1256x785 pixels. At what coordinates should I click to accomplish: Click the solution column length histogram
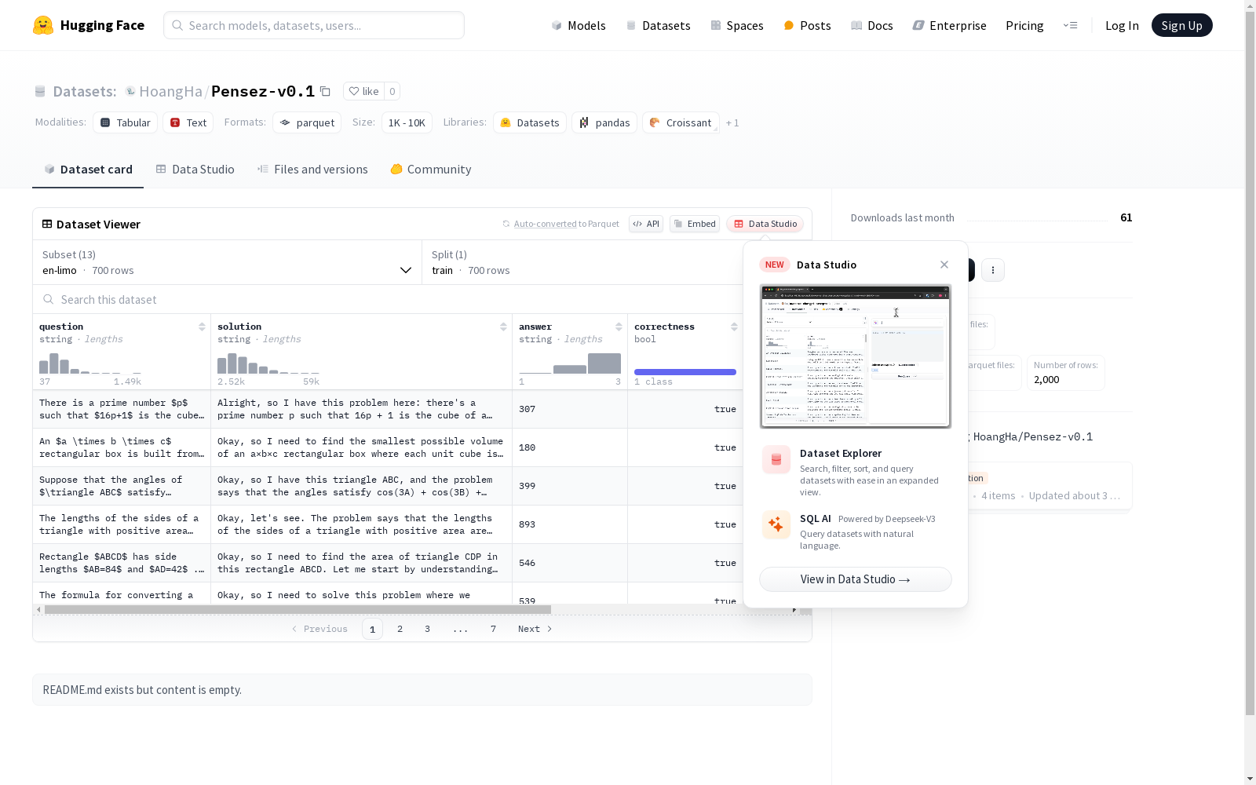coord(268,363)
